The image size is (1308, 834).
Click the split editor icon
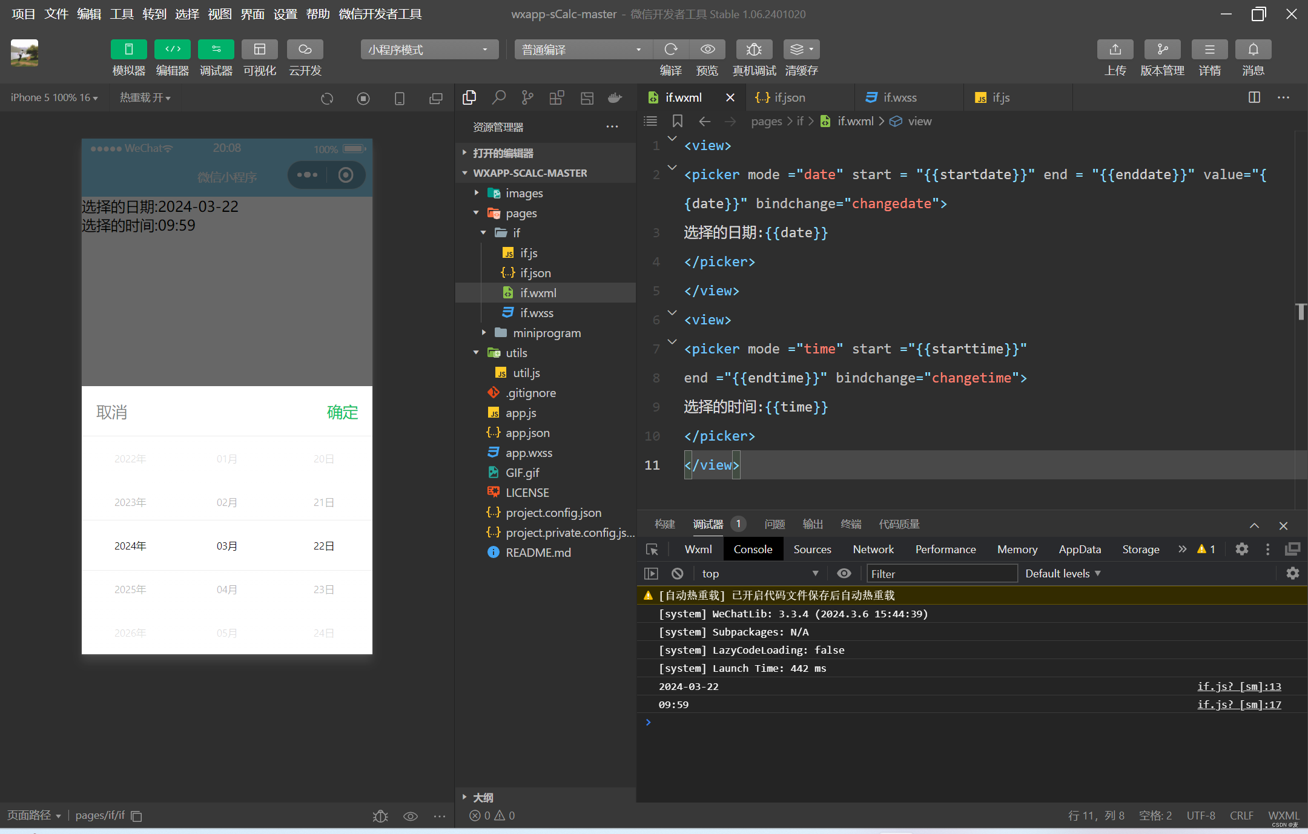(1254, 97)
